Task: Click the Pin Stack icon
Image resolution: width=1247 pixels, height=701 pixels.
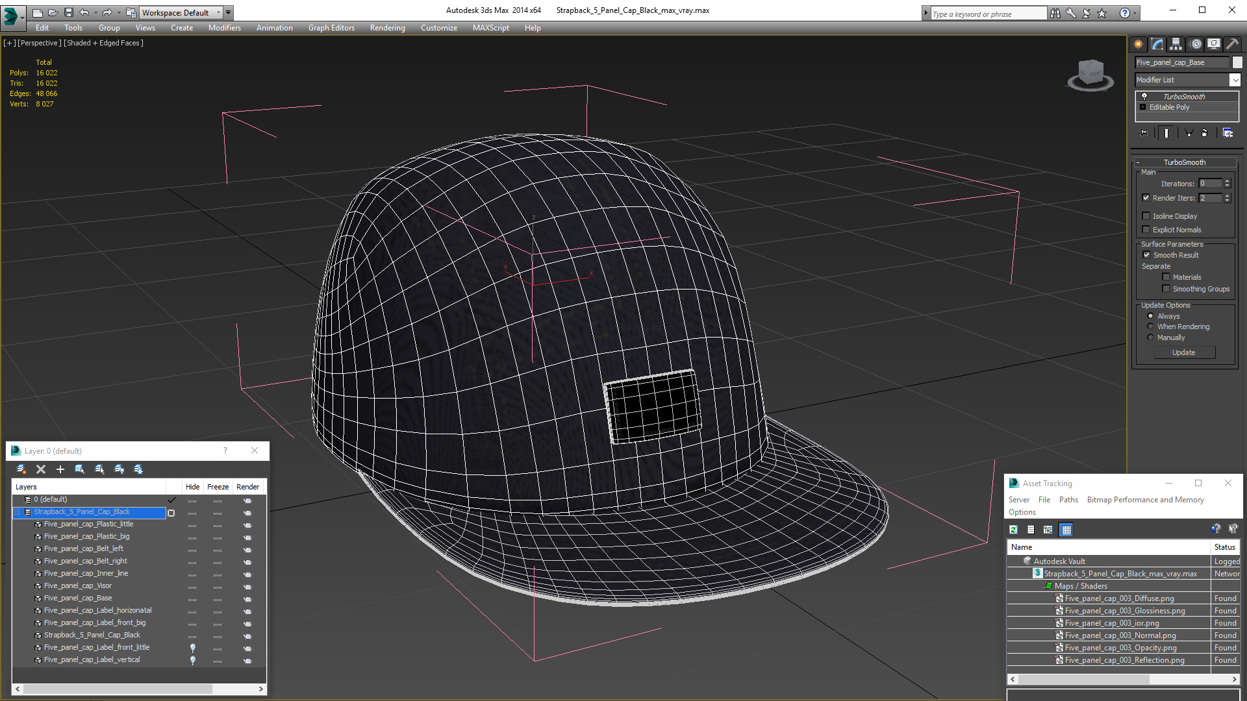Action: 1144,132
